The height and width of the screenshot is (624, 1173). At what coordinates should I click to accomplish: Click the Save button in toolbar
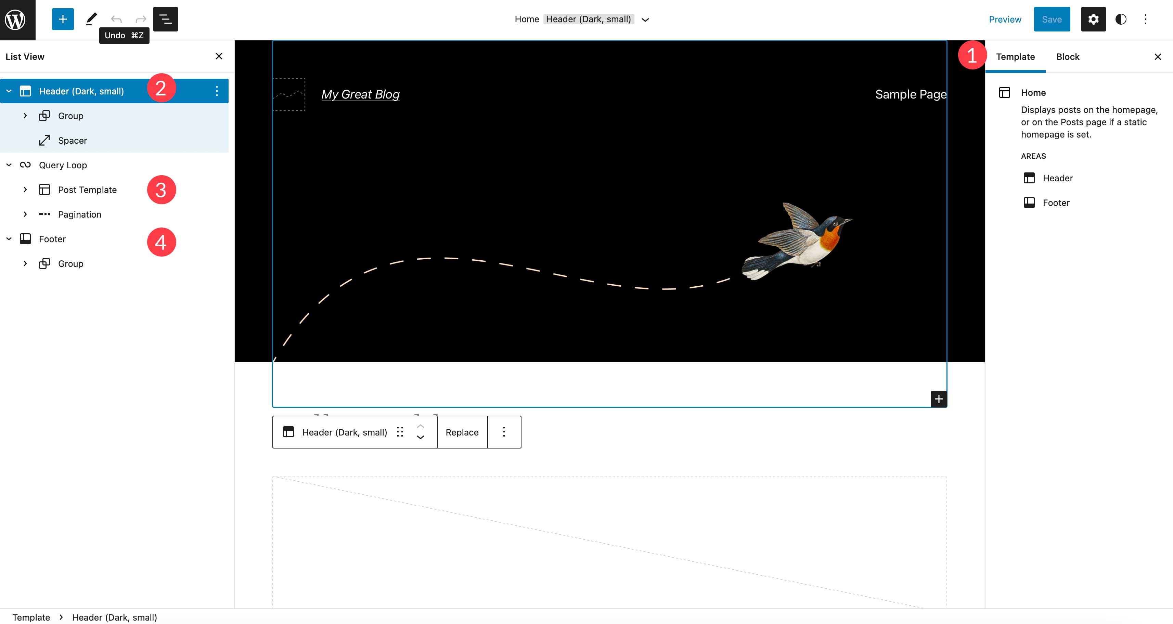1052,19
